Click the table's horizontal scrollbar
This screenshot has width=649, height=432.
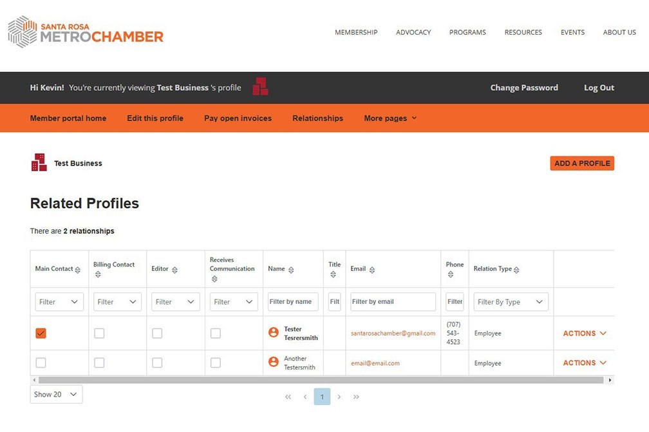[321, 380]
